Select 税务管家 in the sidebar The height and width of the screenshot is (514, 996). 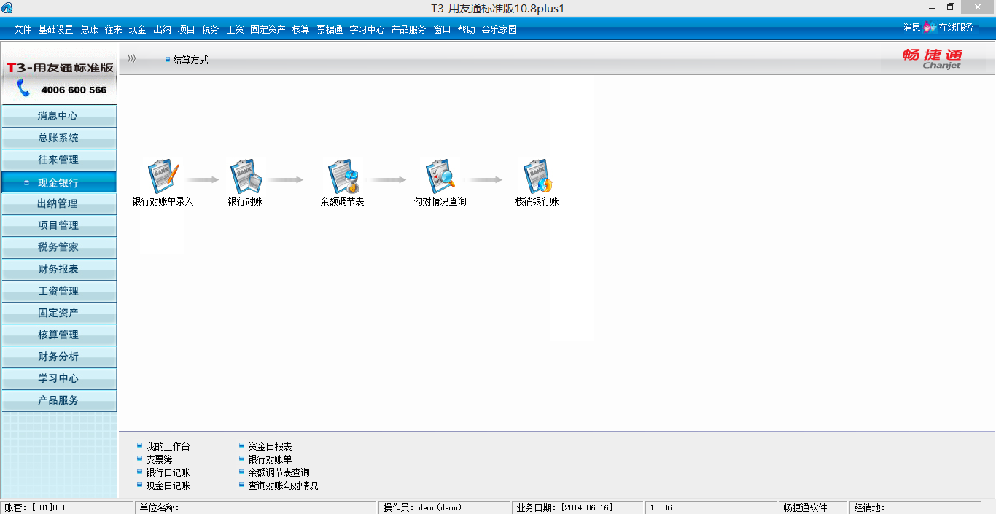pos(58,247)
